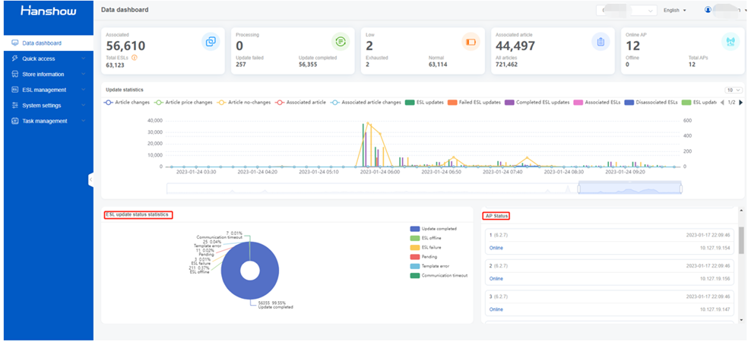Open the Quick access menu
The width and height of the screenshot is (751, 349).
(x=49, y=59)
